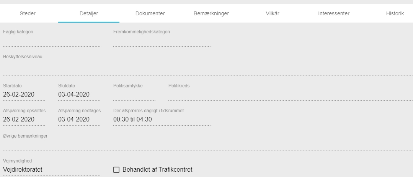Select the Detaljer tab
This screenshot has width=413, height=177.
(x=89, y=14)
